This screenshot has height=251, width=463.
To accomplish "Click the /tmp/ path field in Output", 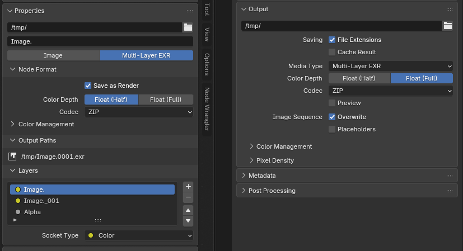I will tap(342, 26).
